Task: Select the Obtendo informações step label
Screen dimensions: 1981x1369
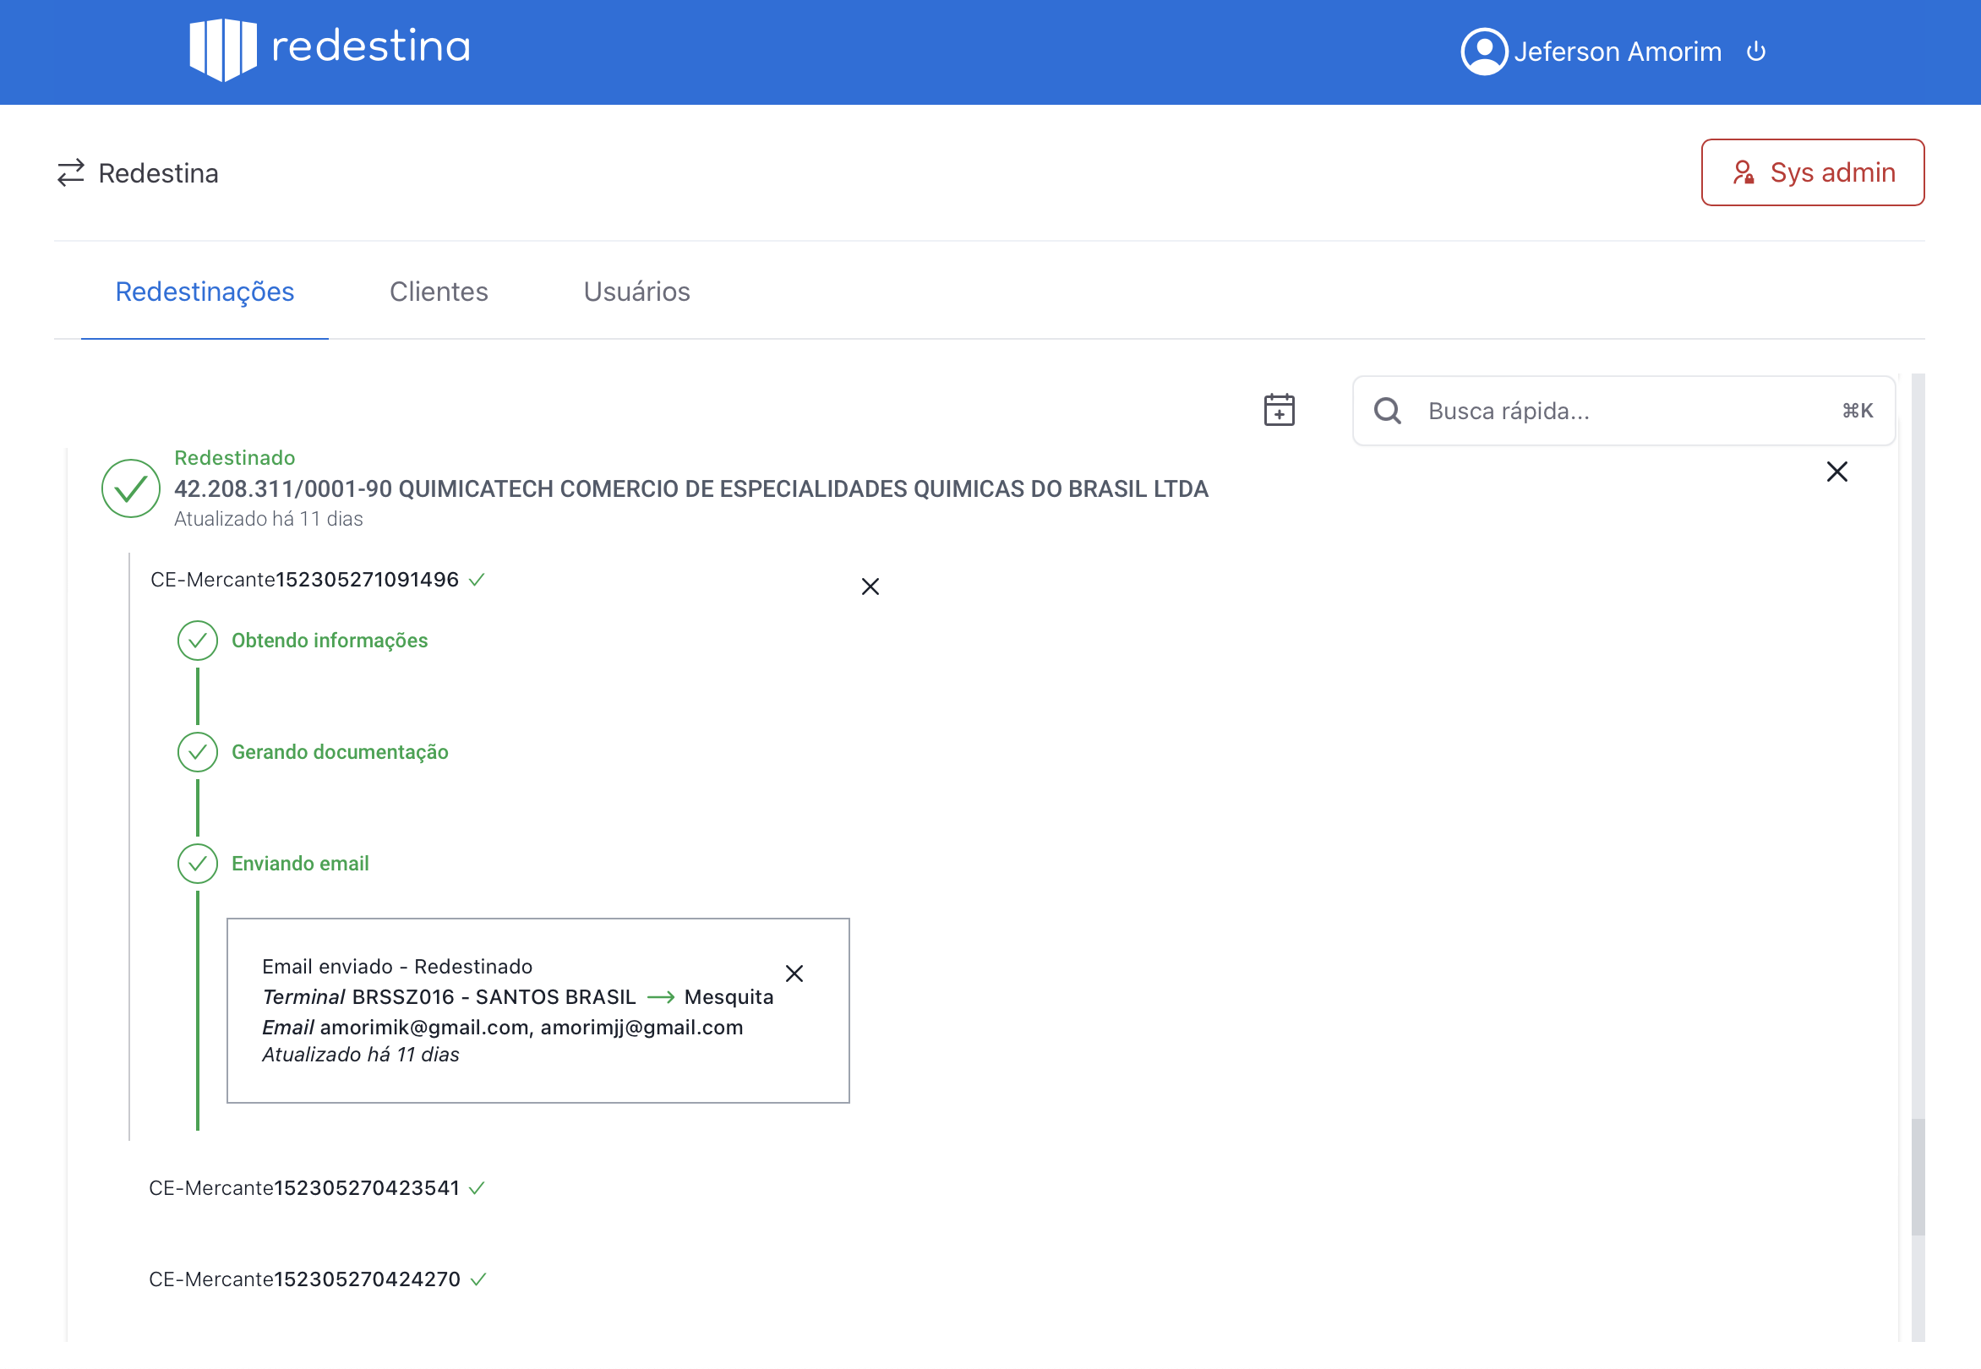Action: pos(330,640)
